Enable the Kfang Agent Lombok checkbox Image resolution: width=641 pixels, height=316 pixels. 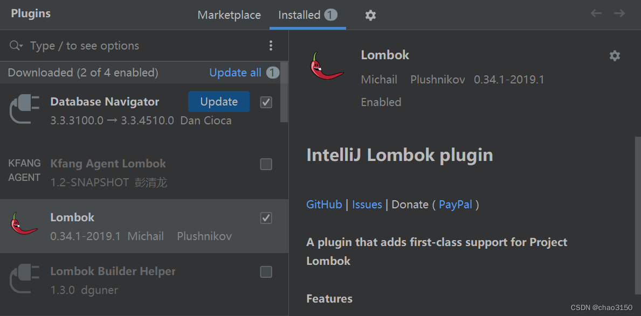click(x=266, y=164)
